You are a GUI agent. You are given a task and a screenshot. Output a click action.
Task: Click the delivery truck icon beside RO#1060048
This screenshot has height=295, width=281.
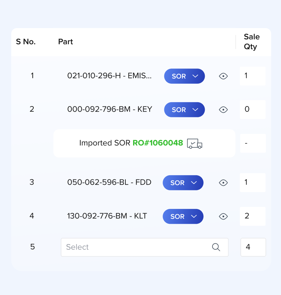click(x=195, y=144)
